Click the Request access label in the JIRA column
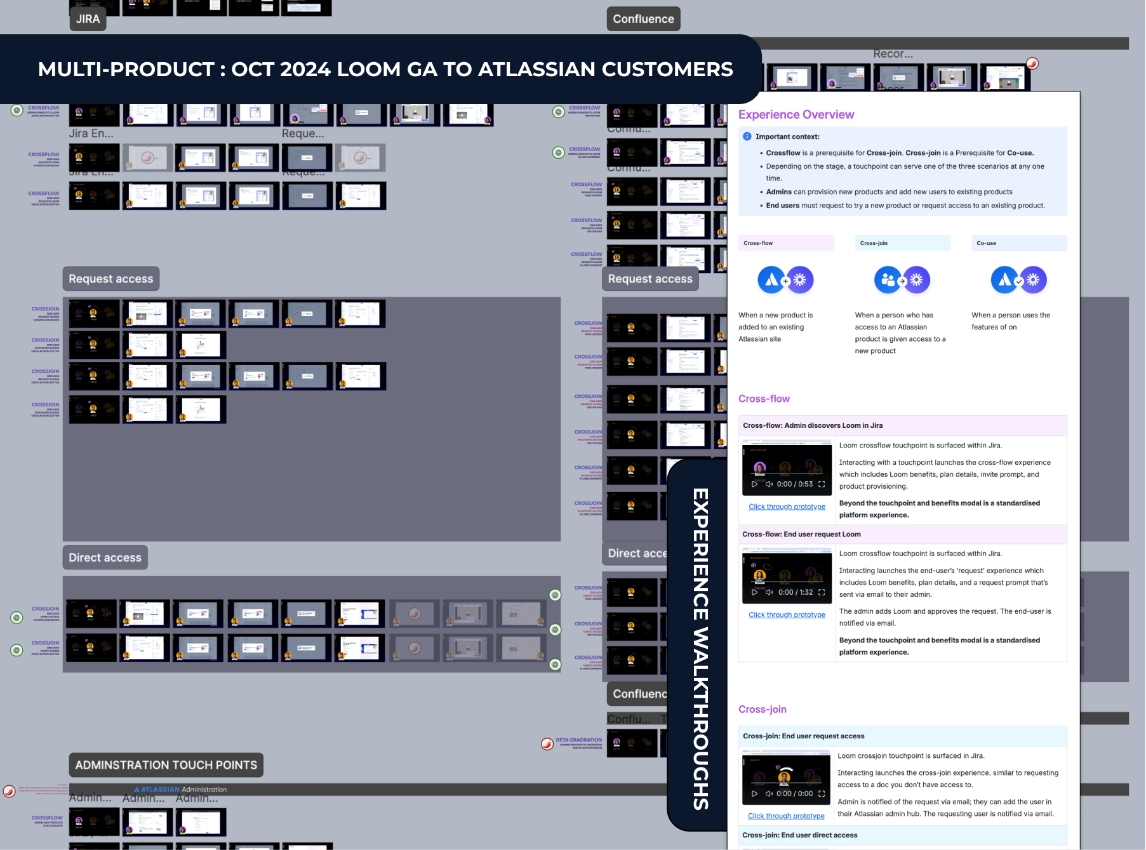1146x850 pixels. click(111, 279)
